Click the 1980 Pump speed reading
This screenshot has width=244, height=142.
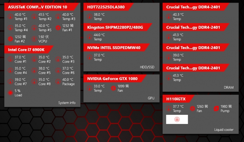pos(226,106)
